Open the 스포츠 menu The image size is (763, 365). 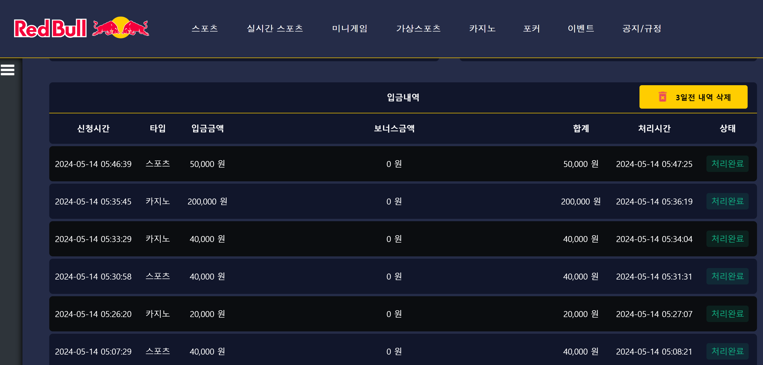(x=205, y=28)
